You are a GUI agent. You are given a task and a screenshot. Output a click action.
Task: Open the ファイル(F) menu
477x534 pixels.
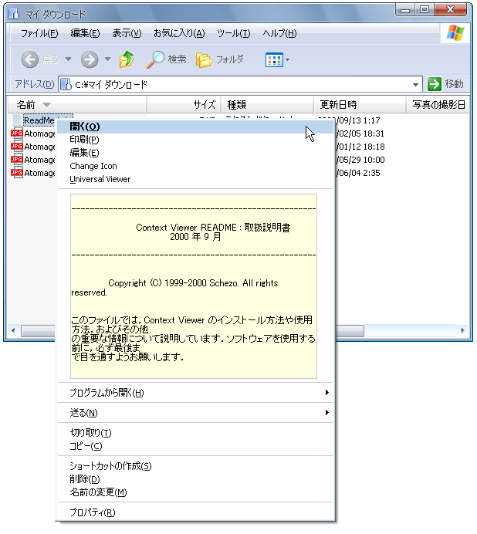(x=39, y=33)
